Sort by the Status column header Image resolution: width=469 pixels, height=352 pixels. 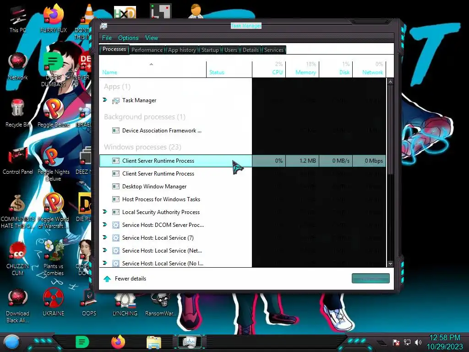[229, 70]
